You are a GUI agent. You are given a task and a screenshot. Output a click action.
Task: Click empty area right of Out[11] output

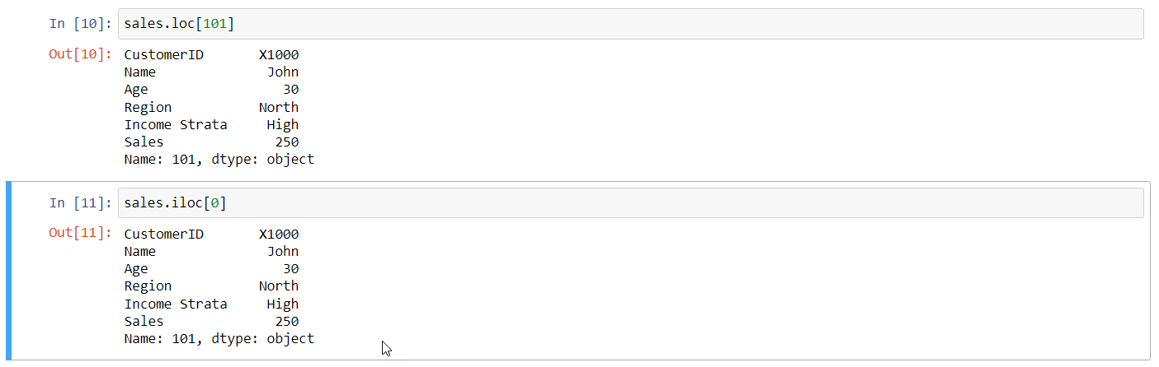coord(726,286)
